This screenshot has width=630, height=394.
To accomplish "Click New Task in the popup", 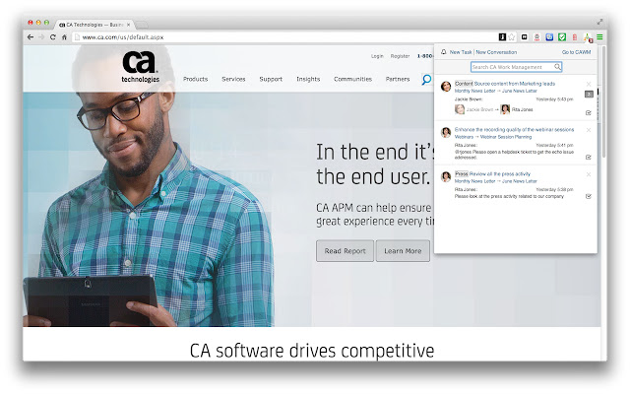I will [461, 52].
